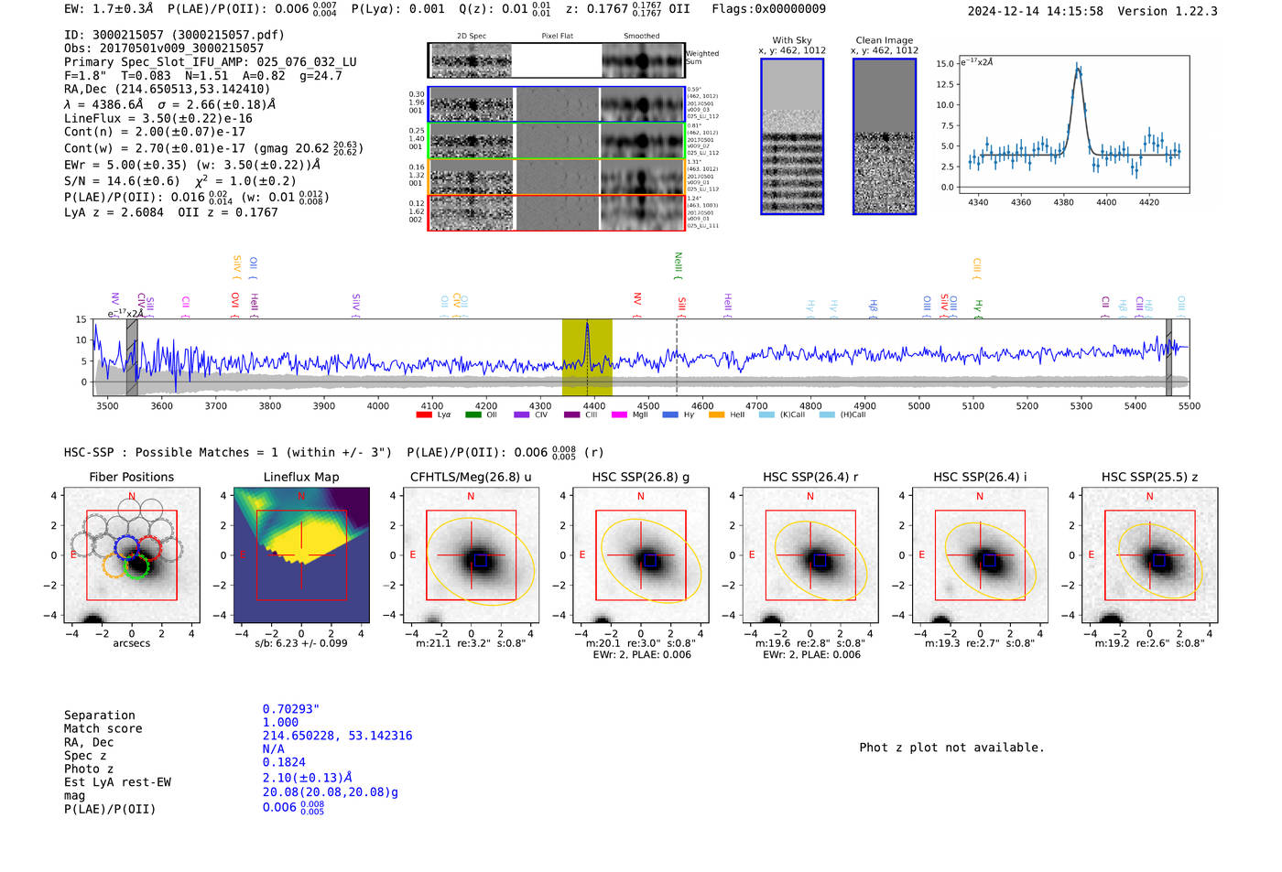Viewport: 1282px width, 872px height.
Task: Click the HSC-SSP Possible Matches heading
Action: (x=228, y=452)
